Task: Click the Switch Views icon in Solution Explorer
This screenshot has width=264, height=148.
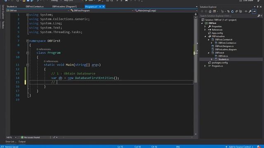Action: [x=214, y=12]
